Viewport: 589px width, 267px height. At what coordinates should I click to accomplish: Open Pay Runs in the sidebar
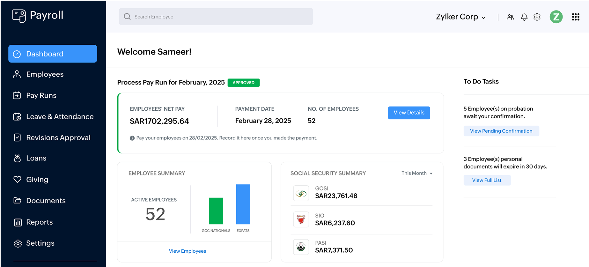pyautogui.click(x=41, y=95)
